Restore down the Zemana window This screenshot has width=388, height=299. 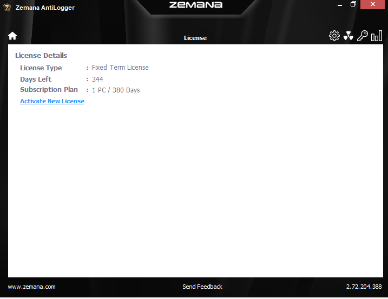(x=353, y=4)
